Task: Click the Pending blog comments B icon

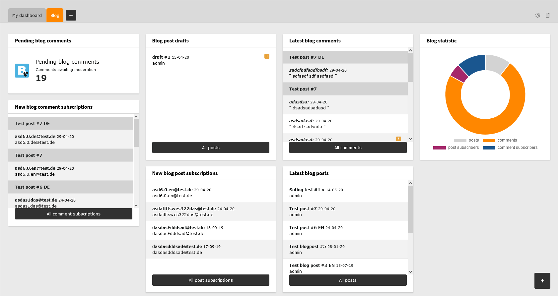Action: click(22, 71)
